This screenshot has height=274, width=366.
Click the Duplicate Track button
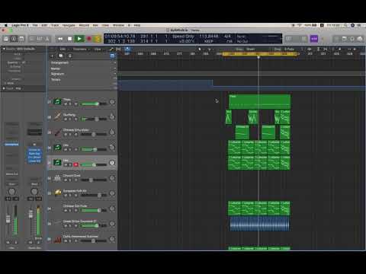pyautogui.click(x=61, y=56)
